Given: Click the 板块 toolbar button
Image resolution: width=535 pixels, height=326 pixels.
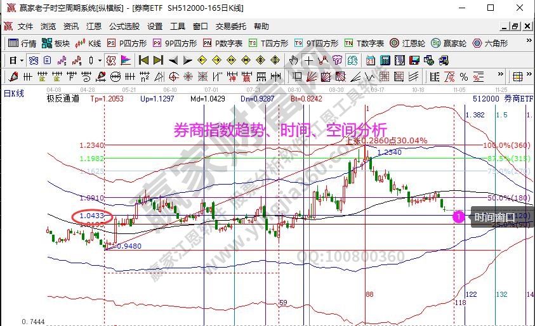Looking at the screenshot, I should click(56, 43).
